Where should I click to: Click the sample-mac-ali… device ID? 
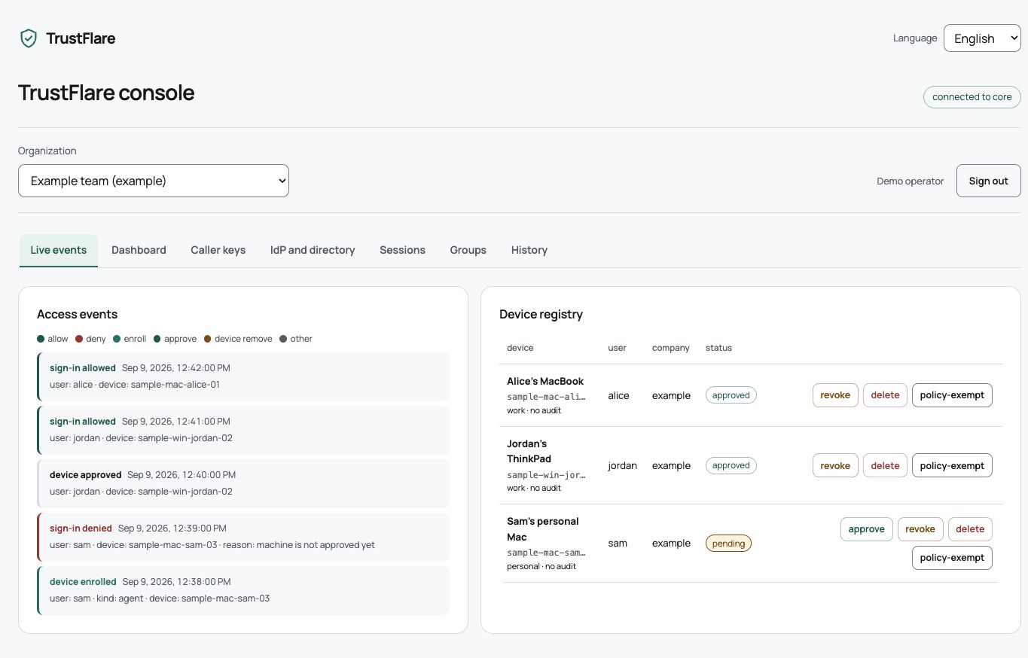click(x=546, y=396)
